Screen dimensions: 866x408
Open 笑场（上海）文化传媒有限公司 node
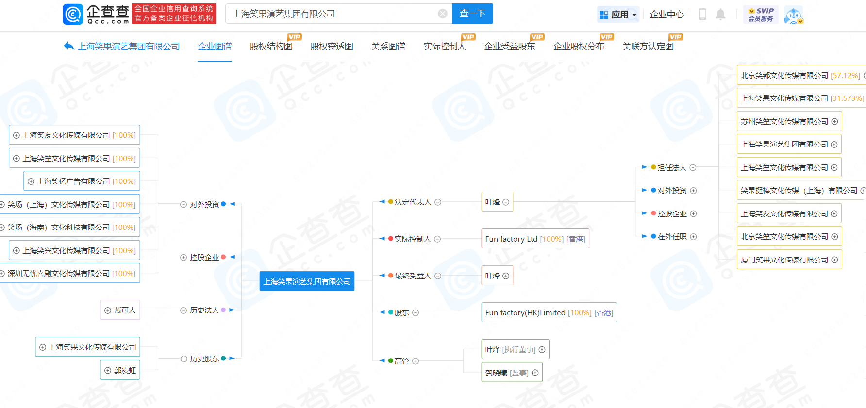(70, 204)
